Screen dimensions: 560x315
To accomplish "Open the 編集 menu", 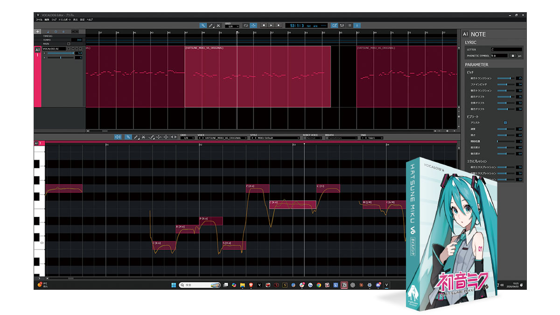I will (47, 20).
